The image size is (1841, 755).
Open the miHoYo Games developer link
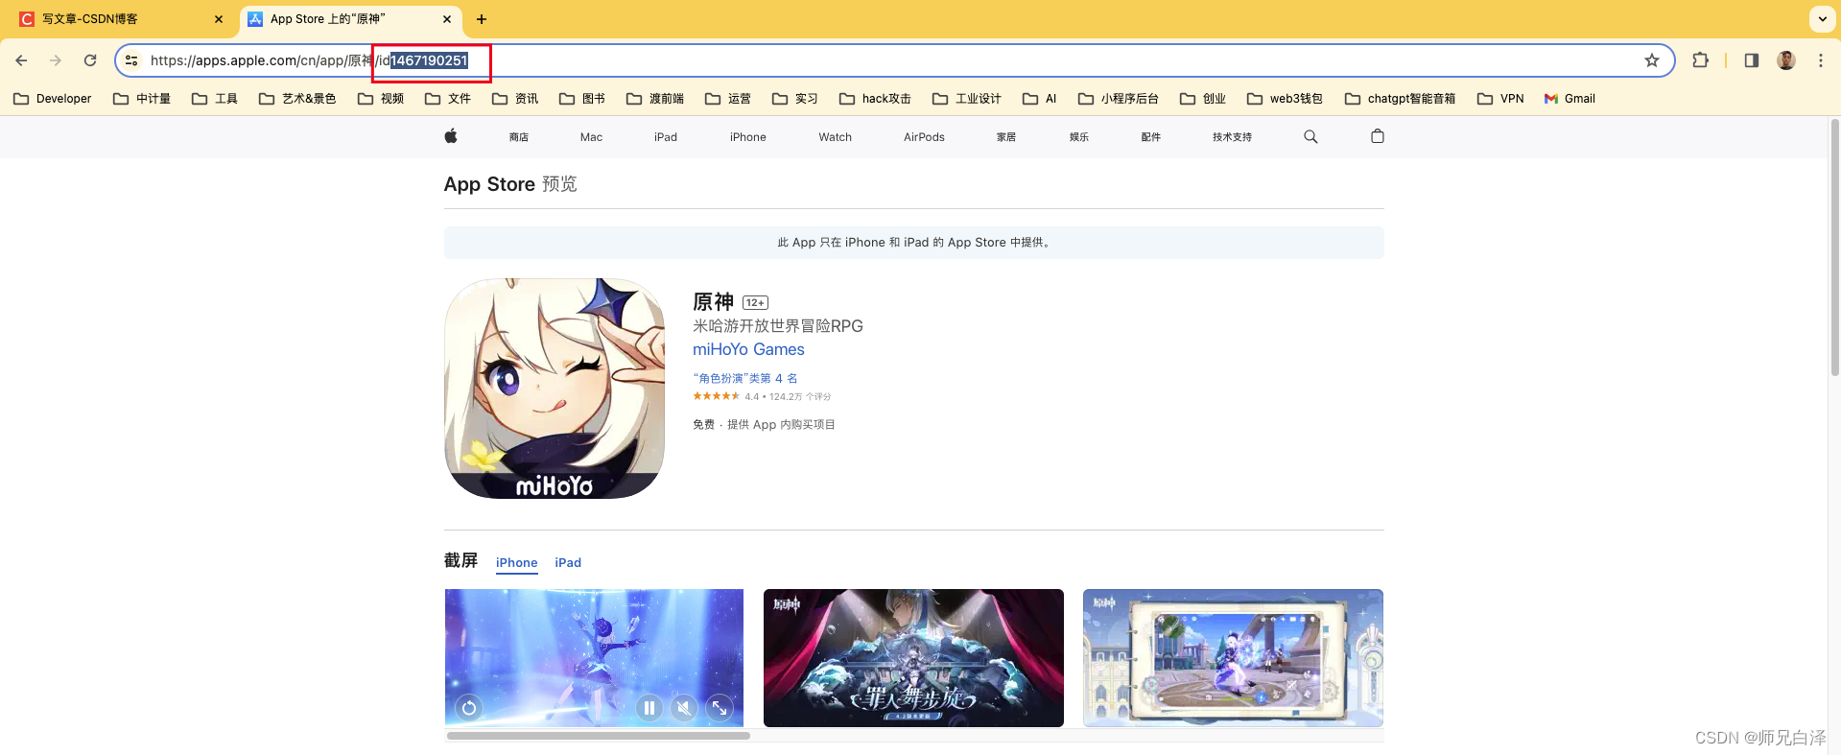(x=748, y=350)
